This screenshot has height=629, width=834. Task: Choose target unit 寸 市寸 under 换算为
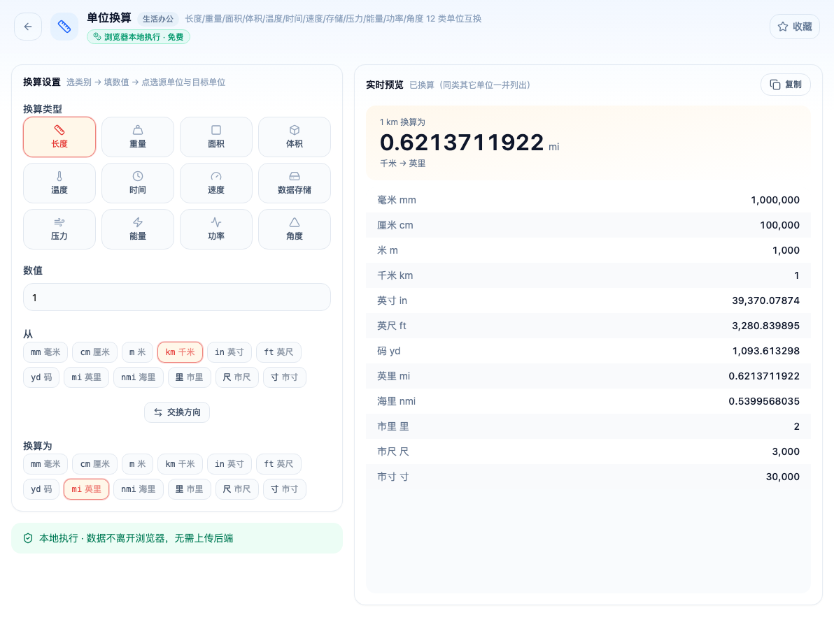(285, 489)
